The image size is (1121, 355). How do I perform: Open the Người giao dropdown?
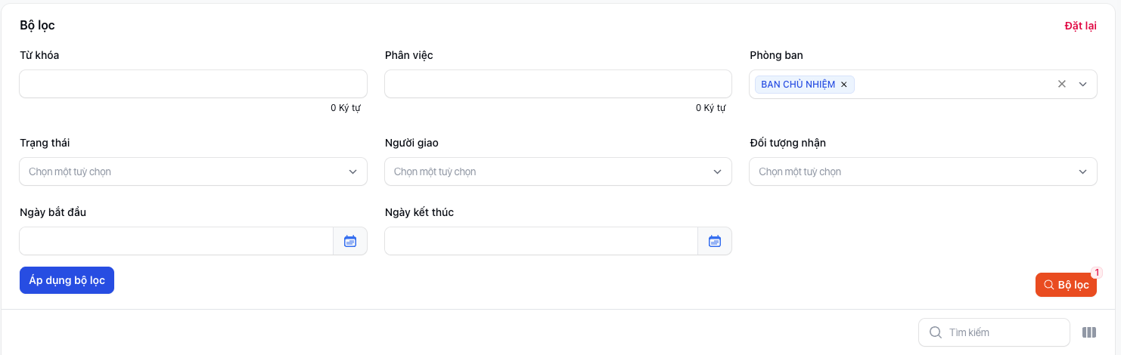pyautogui.click(x=557, y=171)
